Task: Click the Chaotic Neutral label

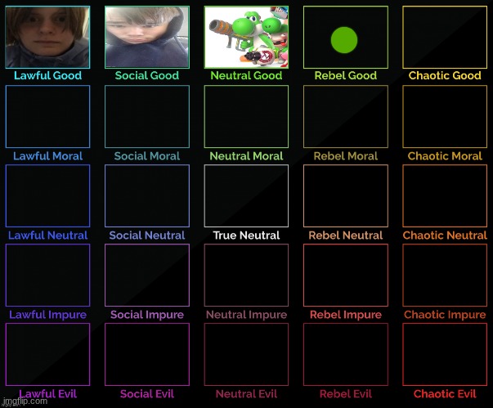Action: point(445,235)
